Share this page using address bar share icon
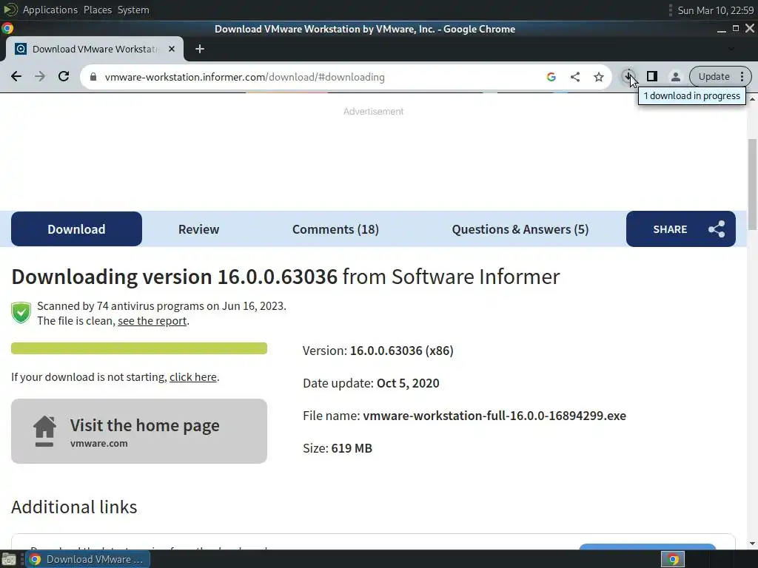The image size is (758, 568). (574, 77)
